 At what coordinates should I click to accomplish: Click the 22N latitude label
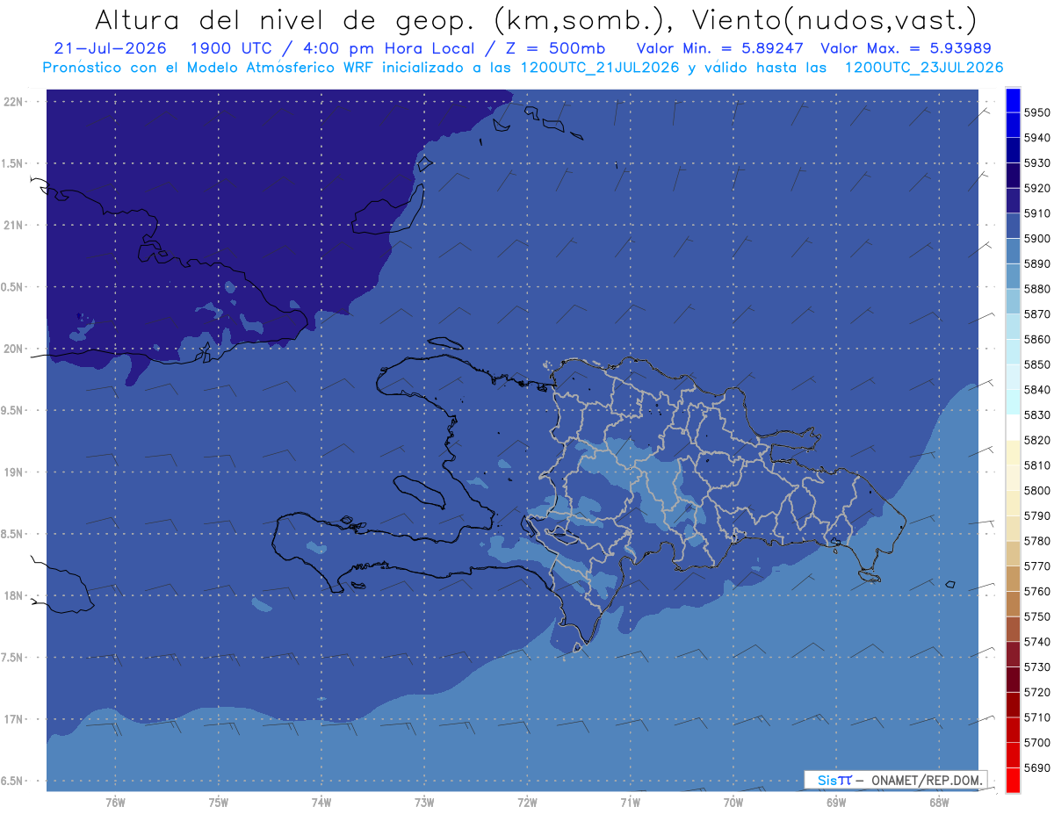(x=13, y=101)
